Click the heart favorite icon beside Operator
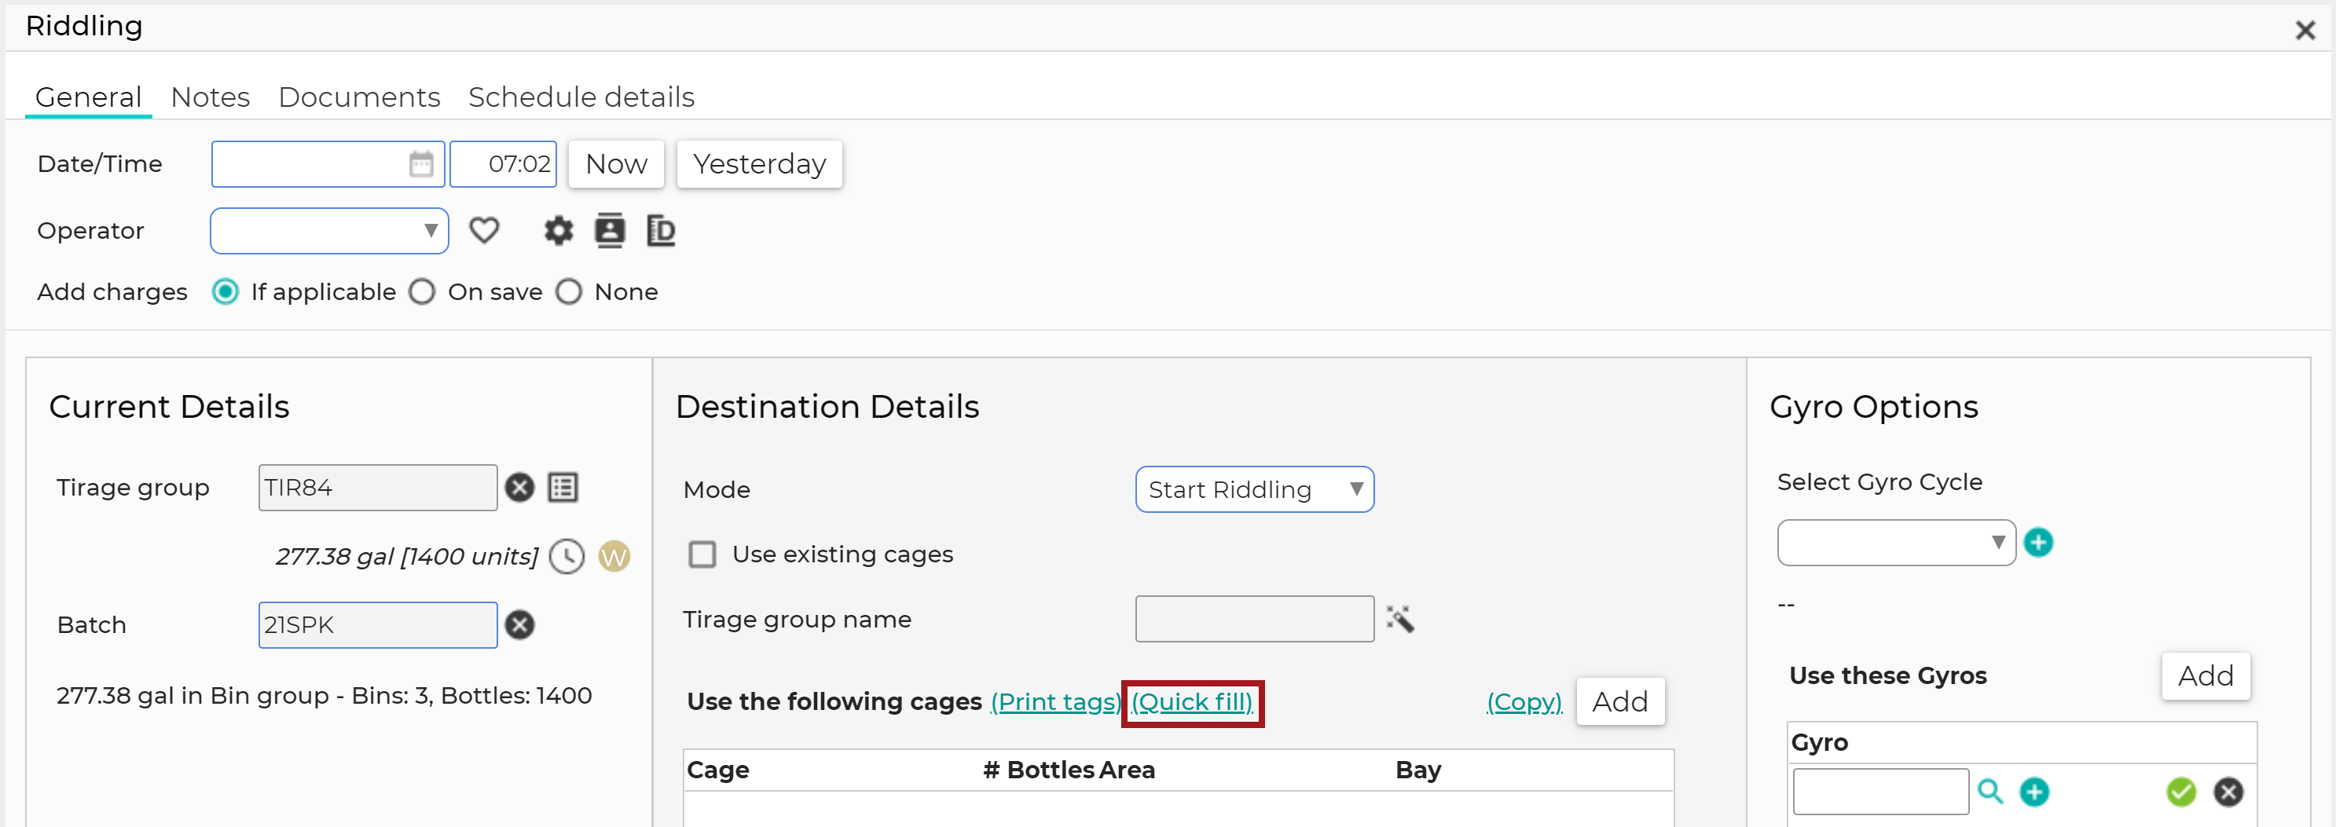Screen dimensions: 2336x827 (x=484, y=230)
